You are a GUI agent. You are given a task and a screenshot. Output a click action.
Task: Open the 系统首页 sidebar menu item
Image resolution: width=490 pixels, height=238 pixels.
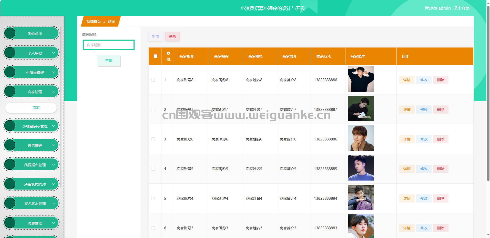pos(31,33)
